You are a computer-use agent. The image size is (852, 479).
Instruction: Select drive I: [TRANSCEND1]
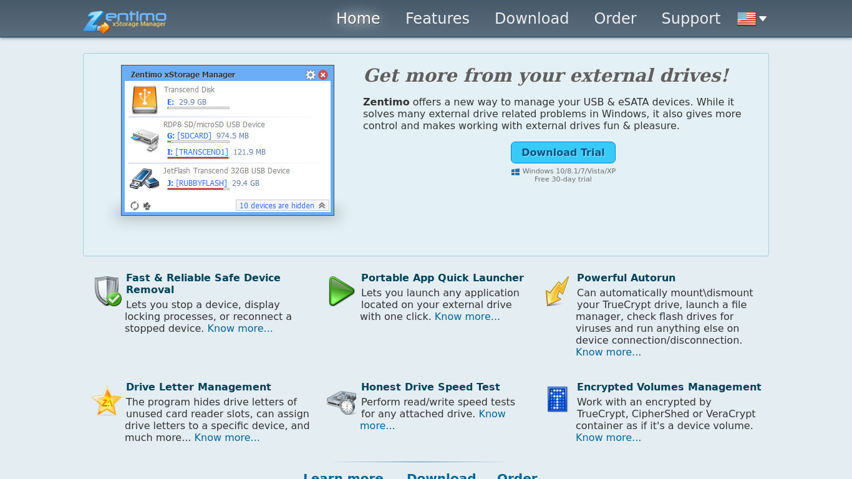click(216, 152)
